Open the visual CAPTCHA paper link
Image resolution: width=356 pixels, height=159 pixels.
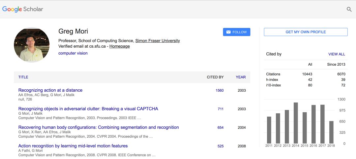(88, 109)
